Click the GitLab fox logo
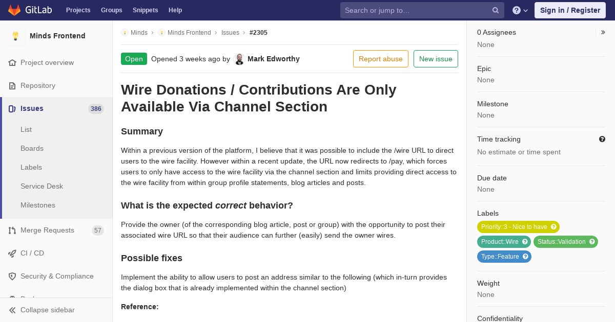 coord(14,10)
